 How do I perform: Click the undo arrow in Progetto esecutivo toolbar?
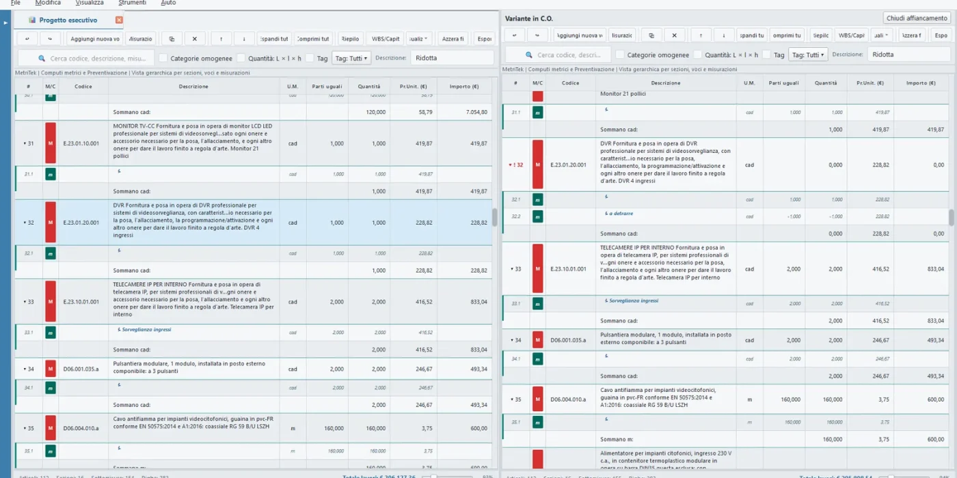click(x=27, y=39)
